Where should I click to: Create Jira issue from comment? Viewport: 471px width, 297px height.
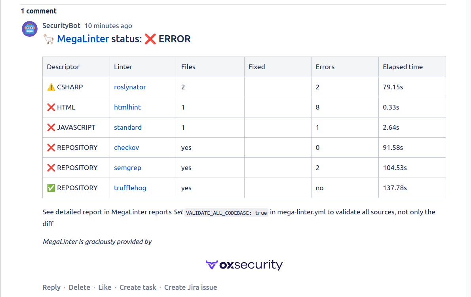(190, 288)
